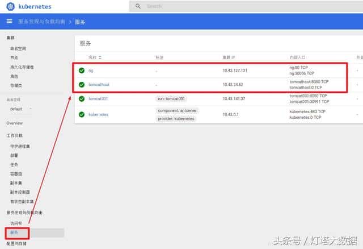Click the tomcathost:0 TCP endpoint text
The width and height of the screenshot is (363, 249).
(x=306, y=88)
